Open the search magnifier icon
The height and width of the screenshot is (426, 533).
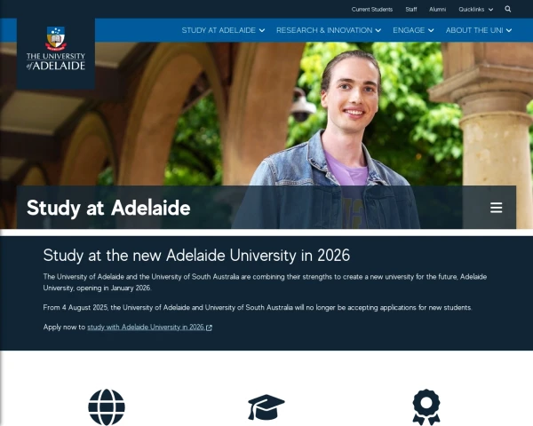[507, 9]
